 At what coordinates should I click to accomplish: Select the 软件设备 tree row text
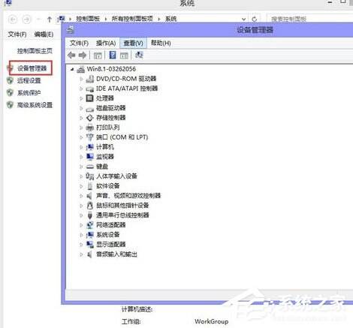point(108,186)
